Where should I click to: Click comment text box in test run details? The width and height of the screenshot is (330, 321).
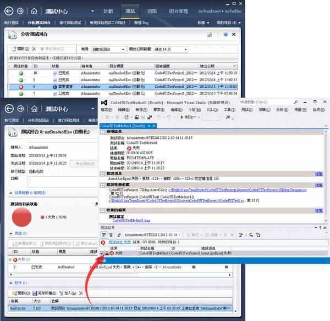pyautogui.click(x=63, y=182)
